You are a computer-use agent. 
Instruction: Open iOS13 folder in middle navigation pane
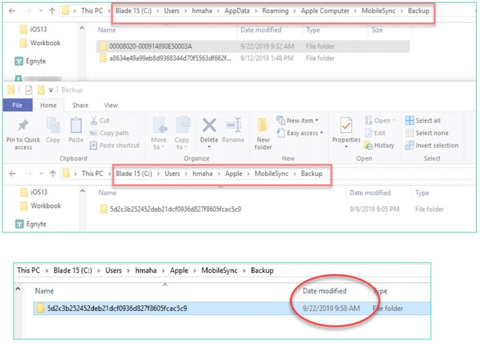[x=34, y=192]
